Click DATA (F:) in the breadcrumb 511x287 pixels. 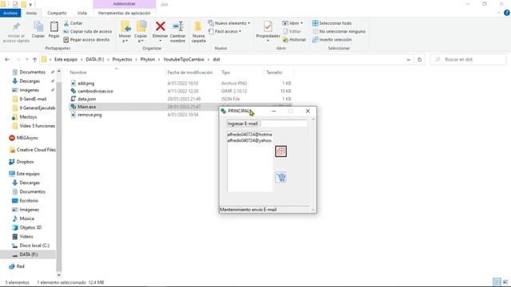tap(95, 60)
